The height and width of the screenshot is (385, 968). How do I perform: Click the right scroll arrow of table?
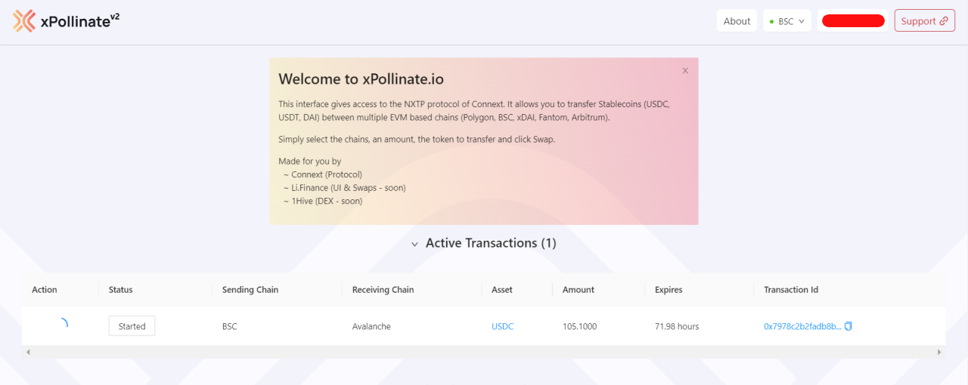[x=940, y=353]
